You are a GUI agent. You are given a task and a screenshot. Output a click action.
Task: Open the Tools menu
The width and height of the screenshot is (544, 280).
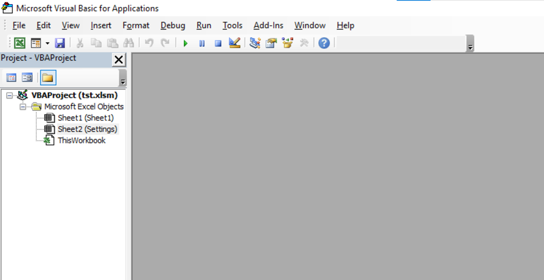pyautogui.click(x=232, y=25)
